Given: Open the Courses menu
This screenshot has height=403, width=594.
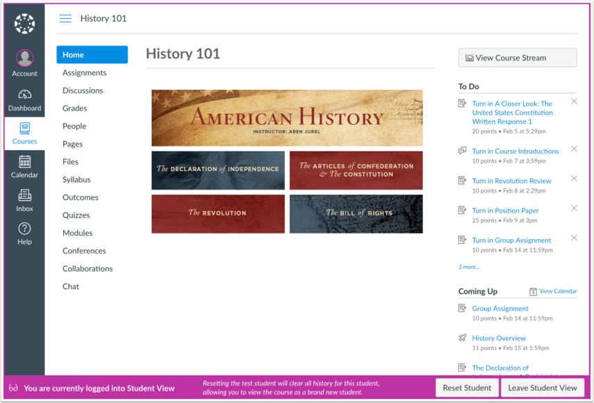Looking at the screenshot, I should (x=24, y=133).
